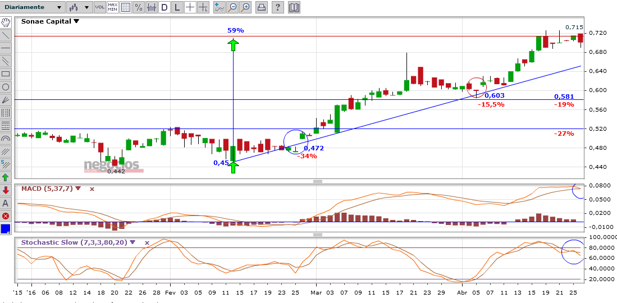Remove the Stochastic Slow indicator with x
The width and height of the screenshot is (617, 303).
[x=147, y=242]
